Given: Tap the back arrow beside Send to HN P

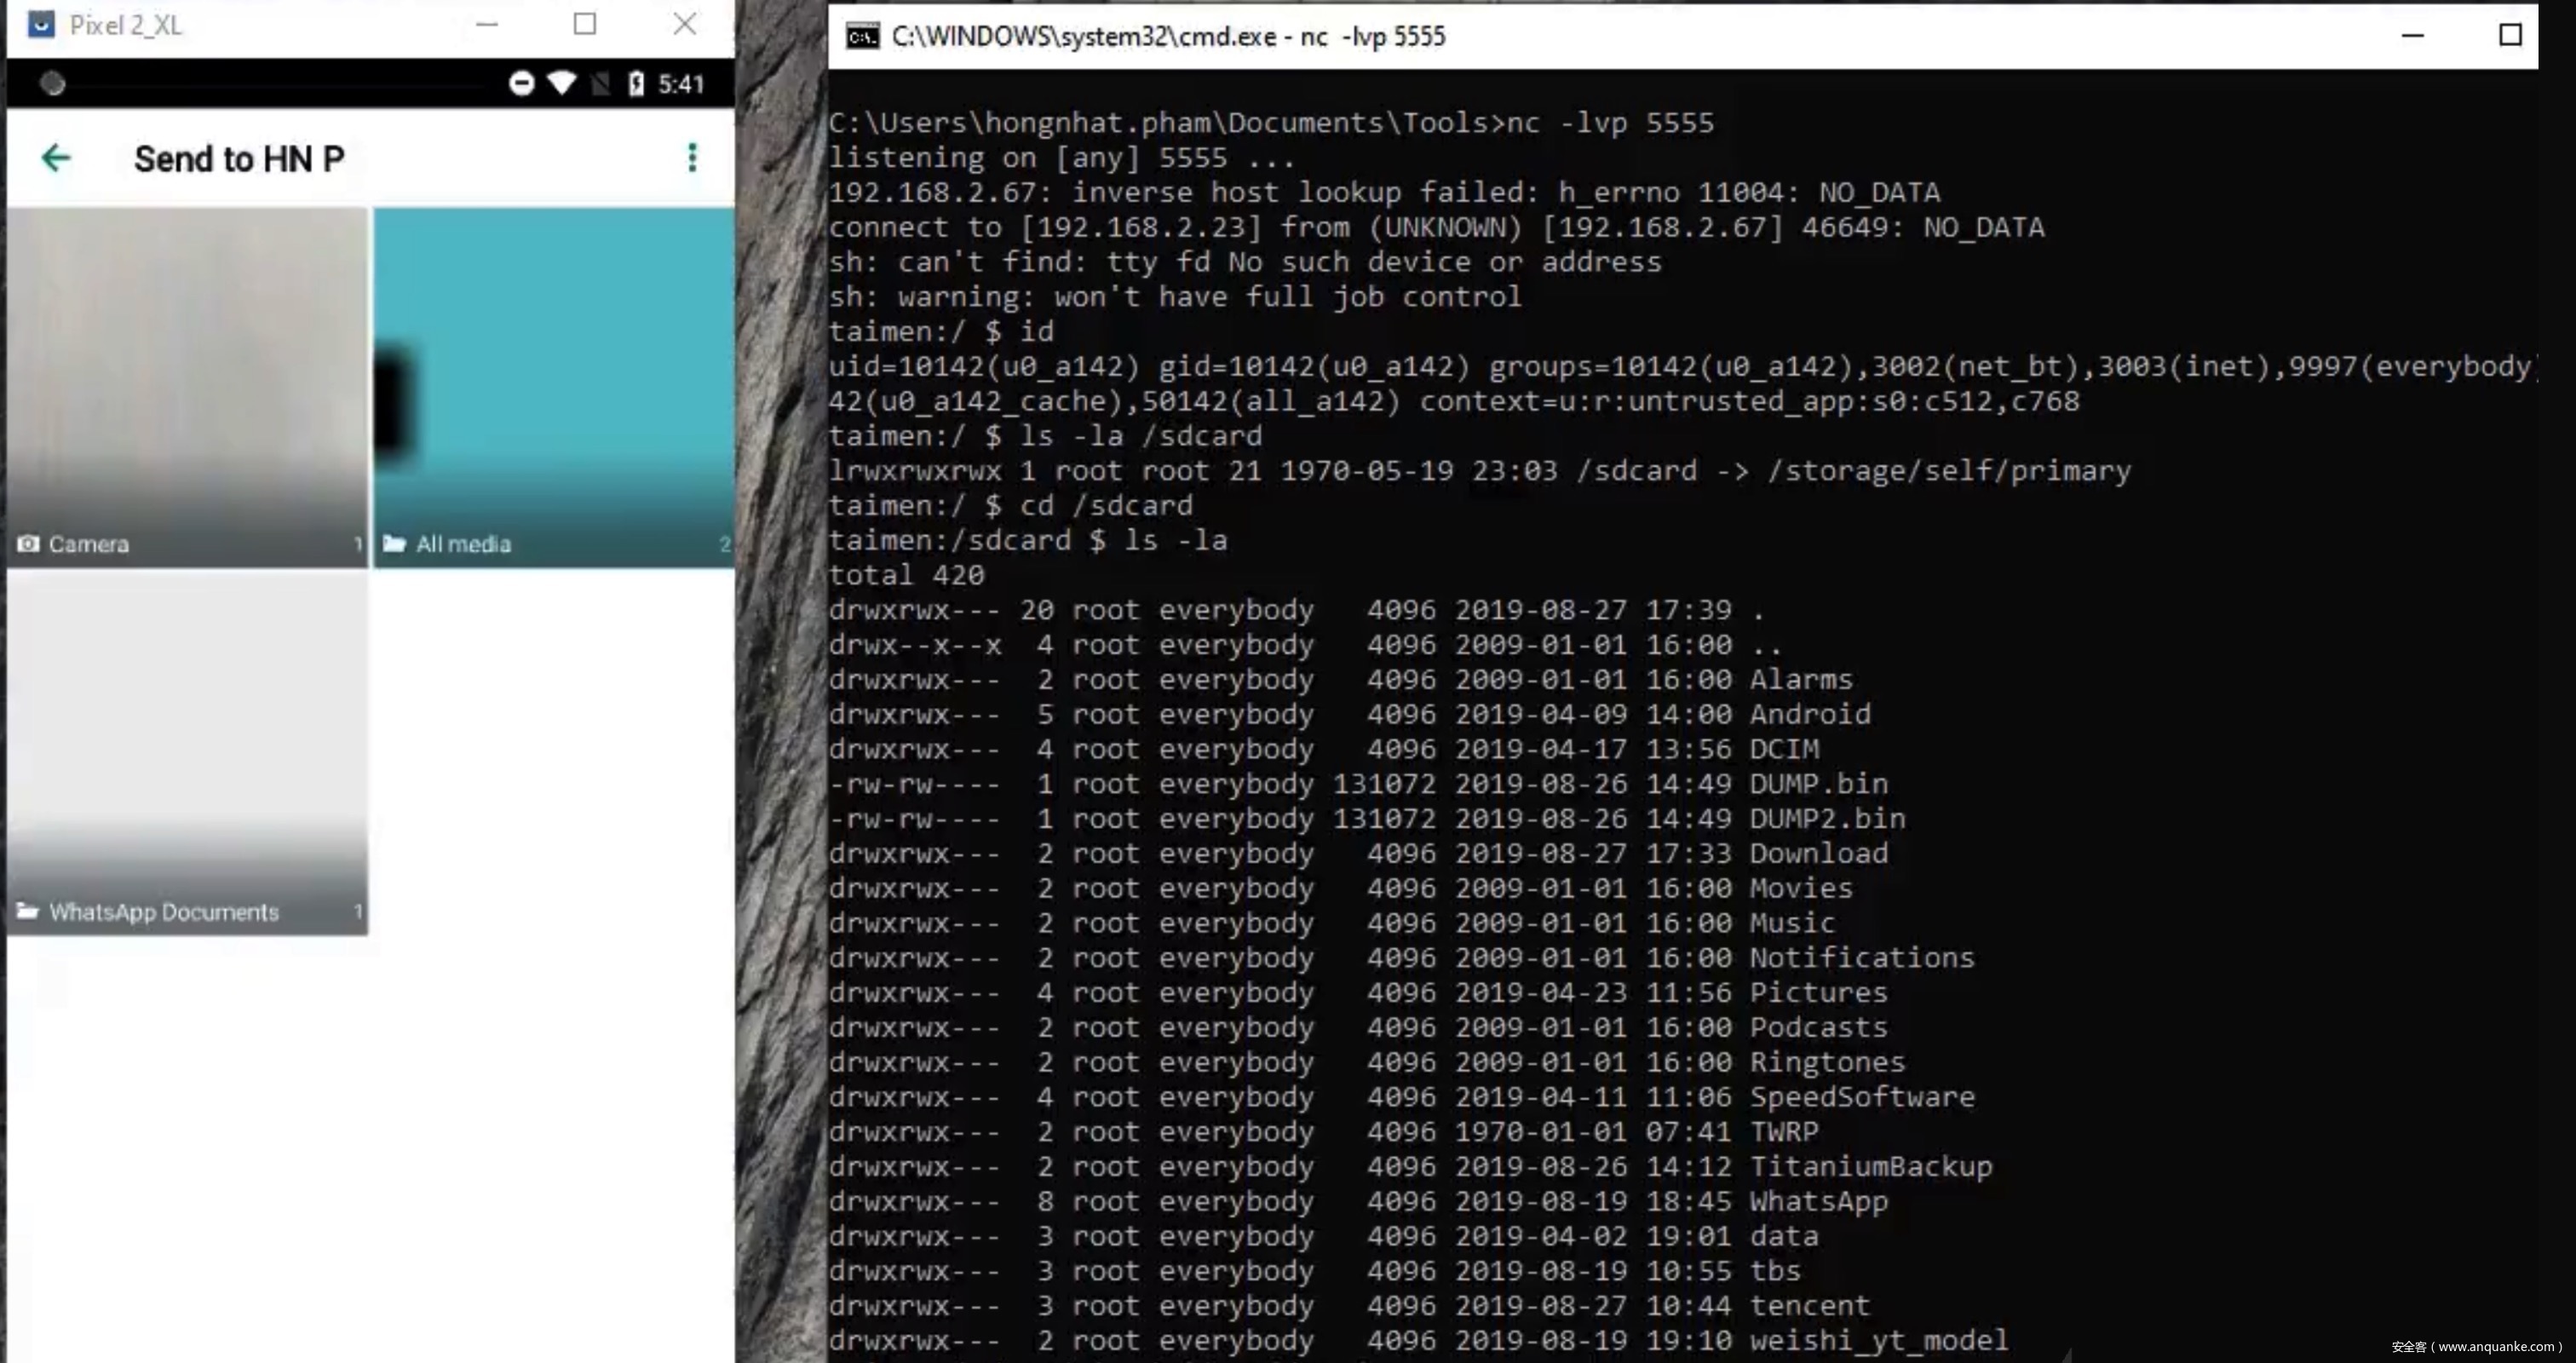Looking at the screenshot, I should (x=56, y=158).
